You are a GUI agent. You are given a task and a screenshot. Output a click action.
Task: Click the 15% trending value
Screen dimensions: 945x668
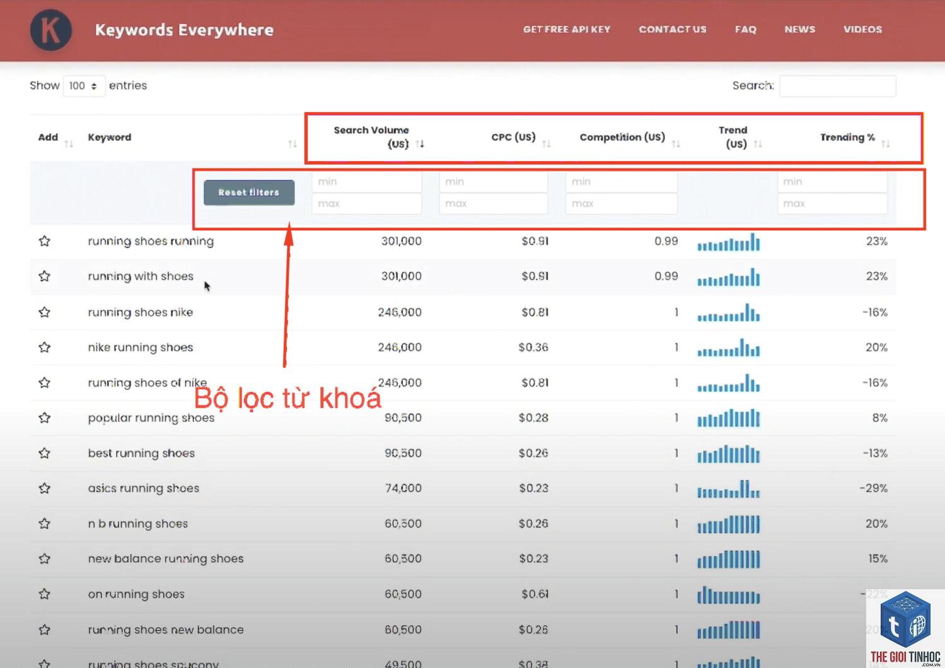coord(878,558)
